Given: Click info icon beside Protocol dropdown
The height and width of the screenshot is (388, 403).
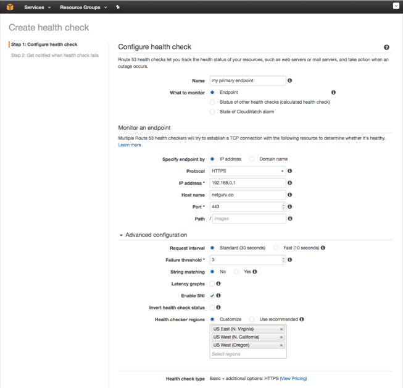Looking at the screenshot, I should pyautogui.click(x=290, y=171).
